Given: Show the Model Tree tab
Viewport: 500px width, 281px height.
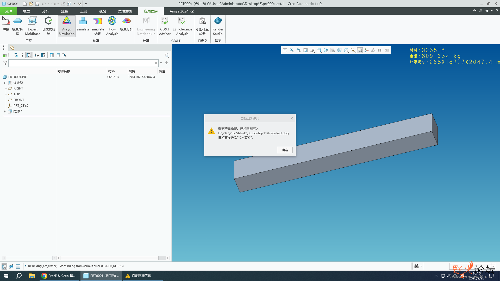Looking at the screenshot, I should point(4,48).
